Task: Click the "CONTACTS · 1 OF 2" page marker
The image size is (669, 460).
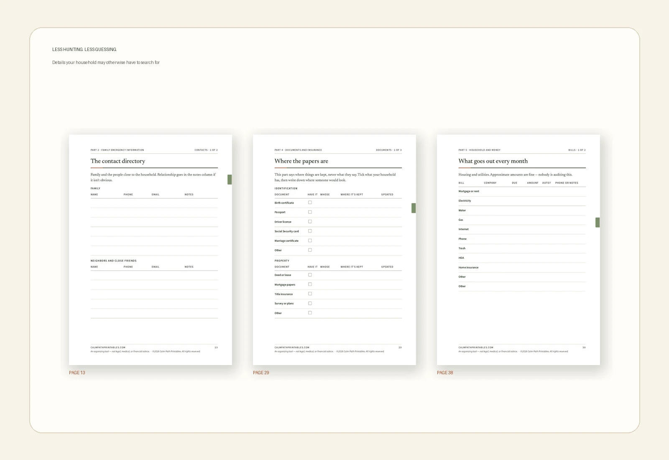Action: [x=206, y=150]
